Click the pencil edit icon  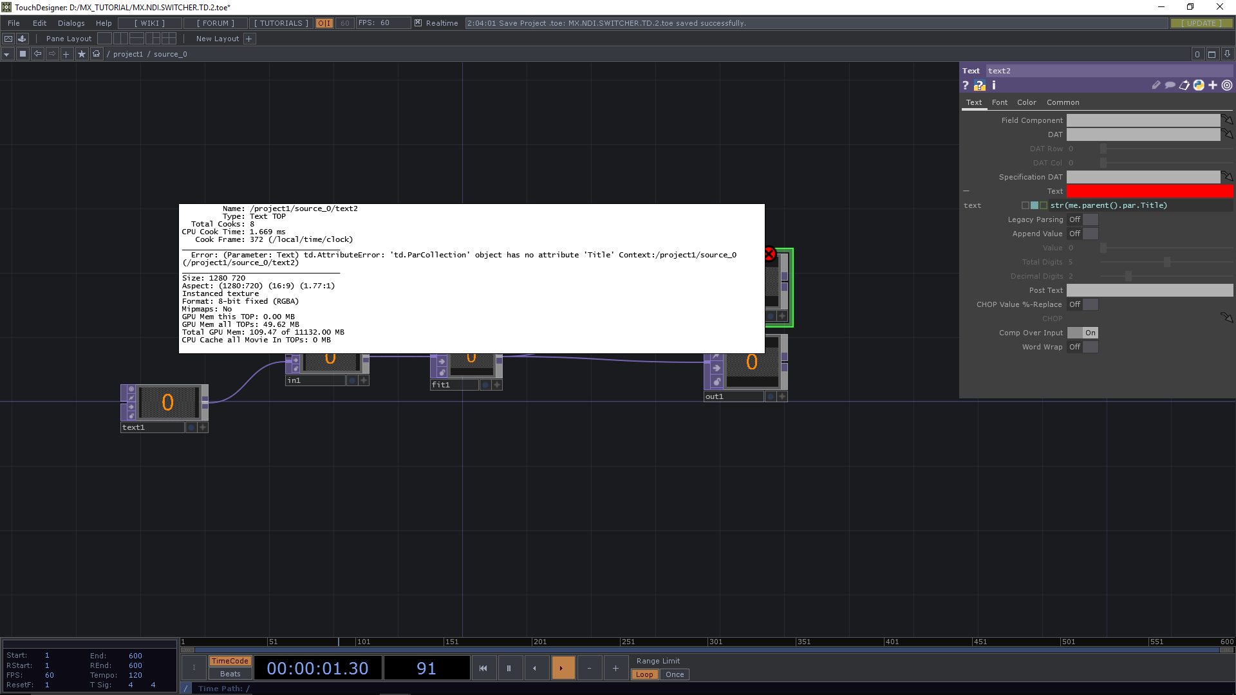(1156, 85)
